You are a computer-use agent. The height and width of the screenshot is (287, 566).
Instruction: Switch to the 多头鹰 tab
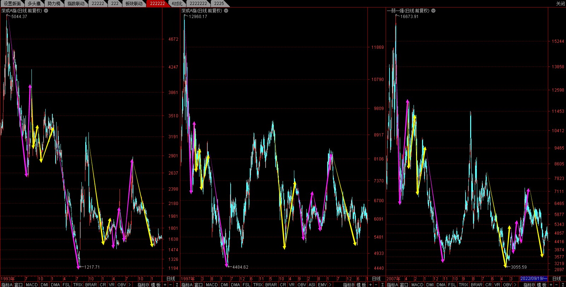(x=34, y=4)
